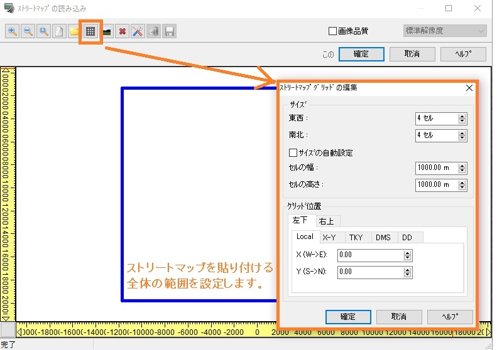
Task: Click the floppy disk save icon
Action: 169,31
